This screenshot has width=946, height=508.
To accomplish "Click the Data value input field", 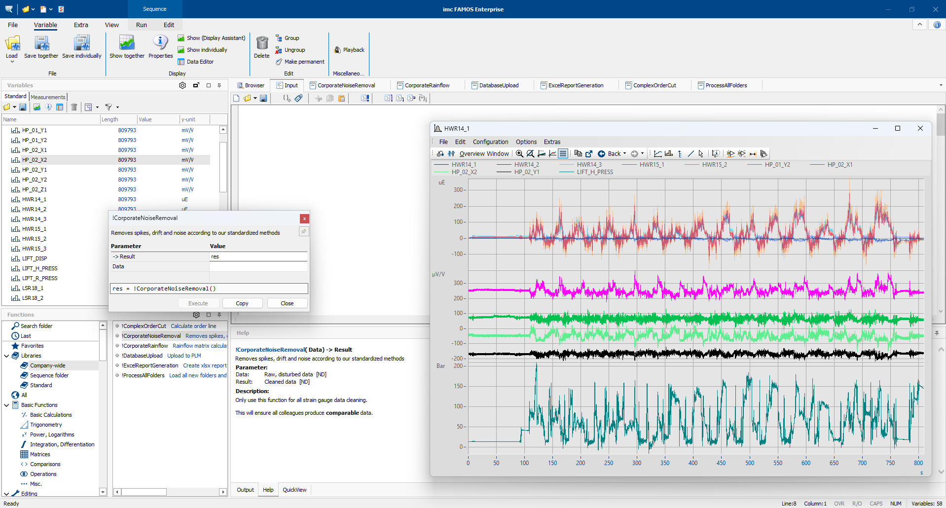I will [x=258, y=266].
